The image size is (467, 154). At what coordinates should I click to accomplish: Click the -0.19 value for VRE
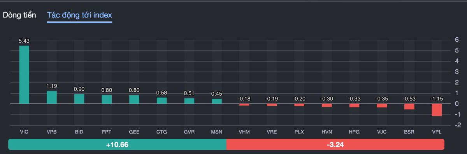272,99
